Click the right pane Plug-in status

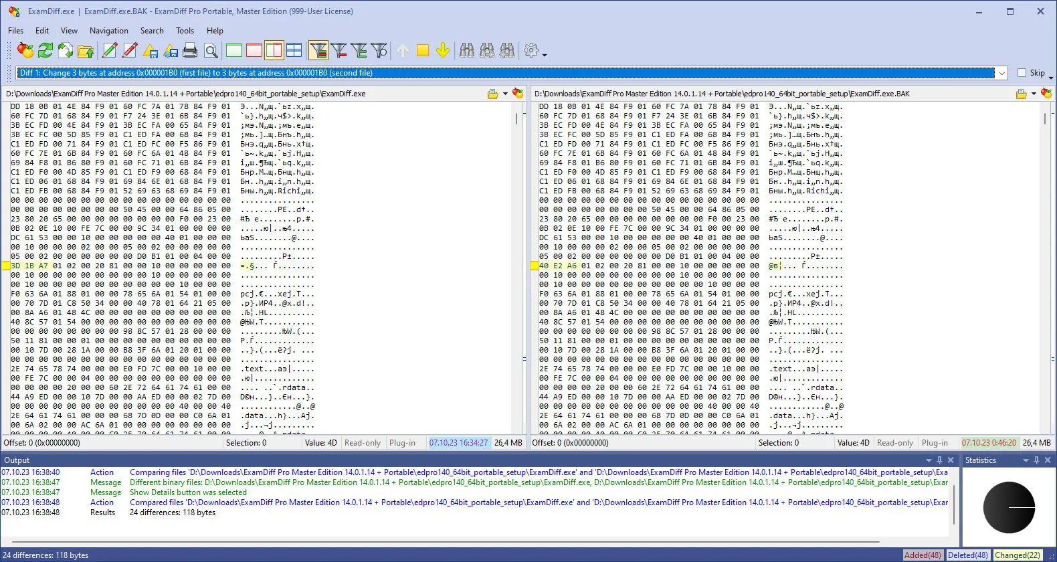click(935, 443)
